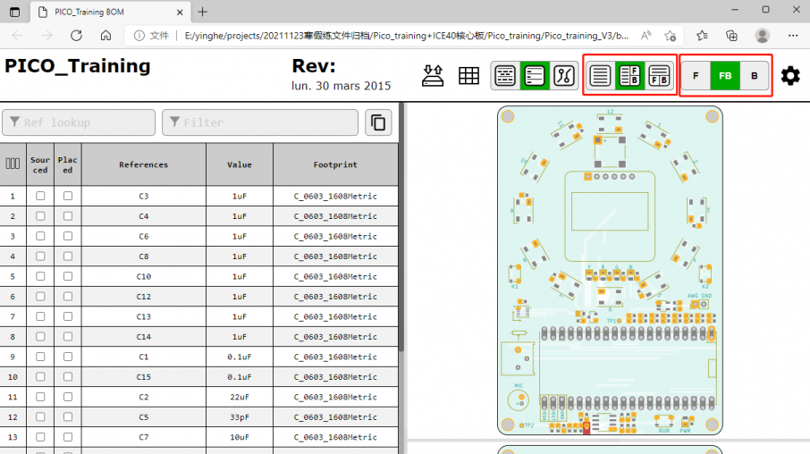The height and width of the screenshot is (454, 810).
Task: Open the browser profile avatar
Action: 762,36
